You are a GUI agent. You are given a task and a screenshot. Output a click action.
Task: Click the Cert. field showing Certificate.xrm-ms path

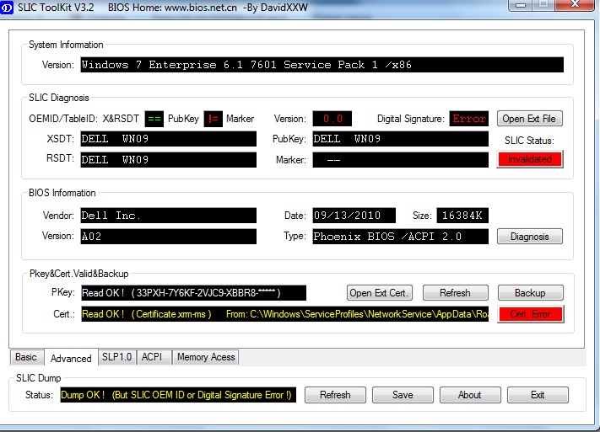click(x=284, y=314)
